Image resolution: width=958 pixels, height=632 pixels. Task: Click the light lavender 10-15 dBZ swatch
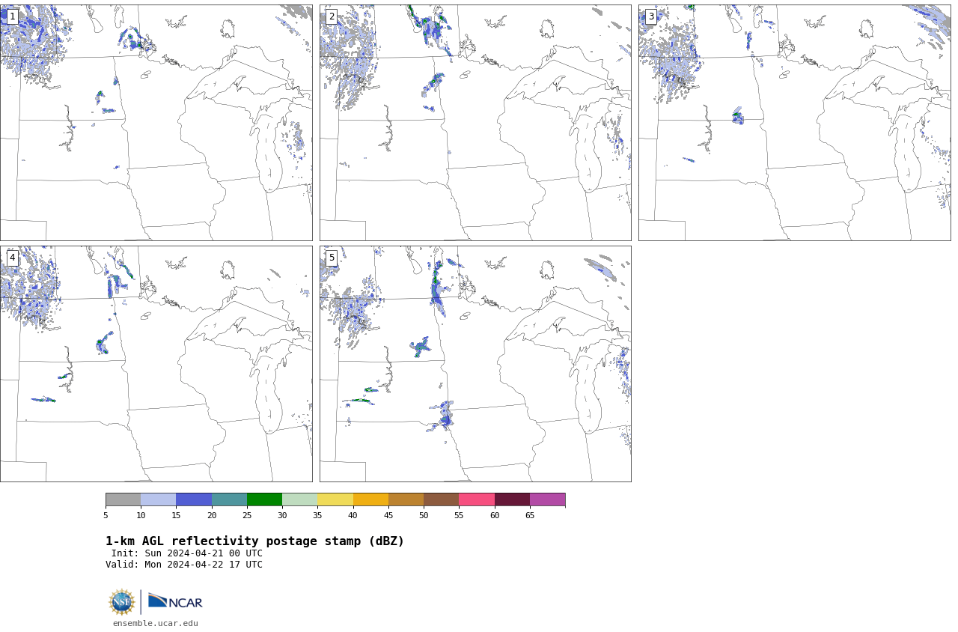point(159,499)
